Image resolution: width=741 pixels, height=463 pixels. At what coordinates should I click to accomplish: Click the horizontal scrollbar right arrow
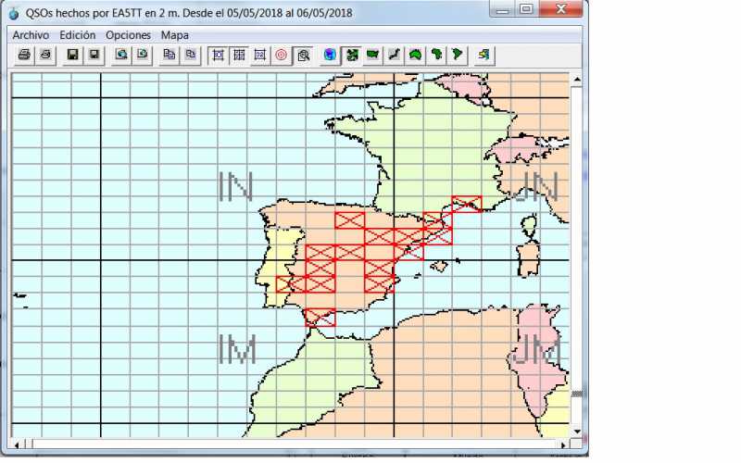[563, 444]
